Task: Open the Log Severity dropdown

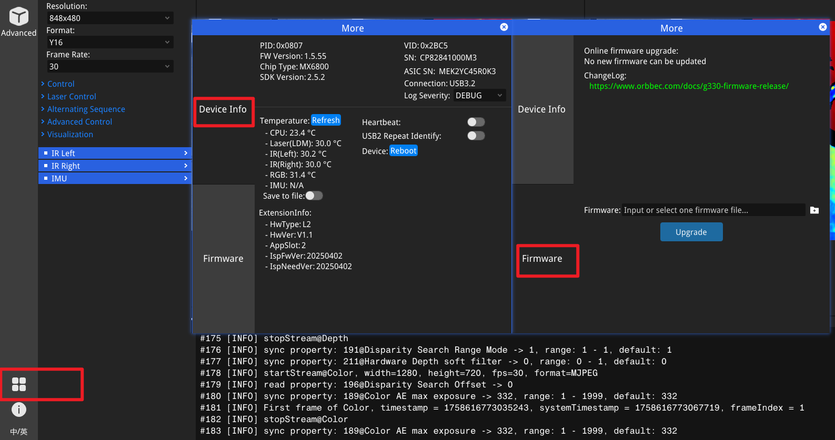Action: pos(479,95)
